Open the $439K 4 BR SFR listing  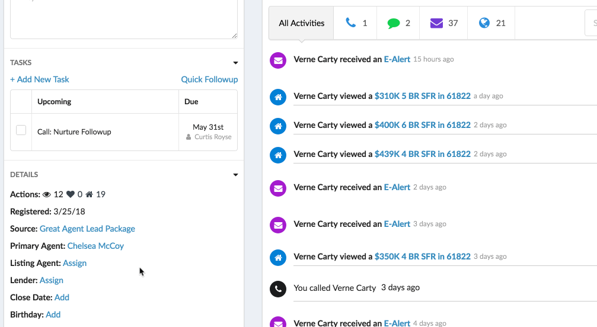[422, 154]
